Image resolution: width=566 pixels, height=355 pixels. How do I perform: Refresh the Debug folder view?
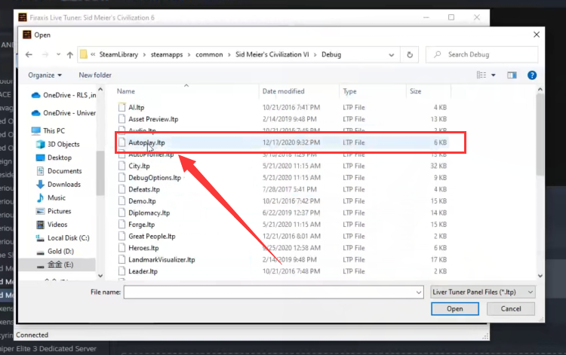410,55
